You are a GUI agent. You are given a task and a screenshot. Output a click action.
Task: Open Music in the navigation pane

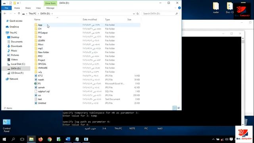pyautogui.click(x=14, y=50)
